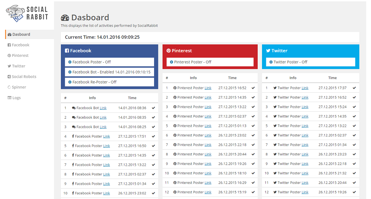The width and height of the screenshot is (371, 199).
Task: Click the Current Time 14.01.2016 09:09:25 bar
Action: (x=210, y=37)
